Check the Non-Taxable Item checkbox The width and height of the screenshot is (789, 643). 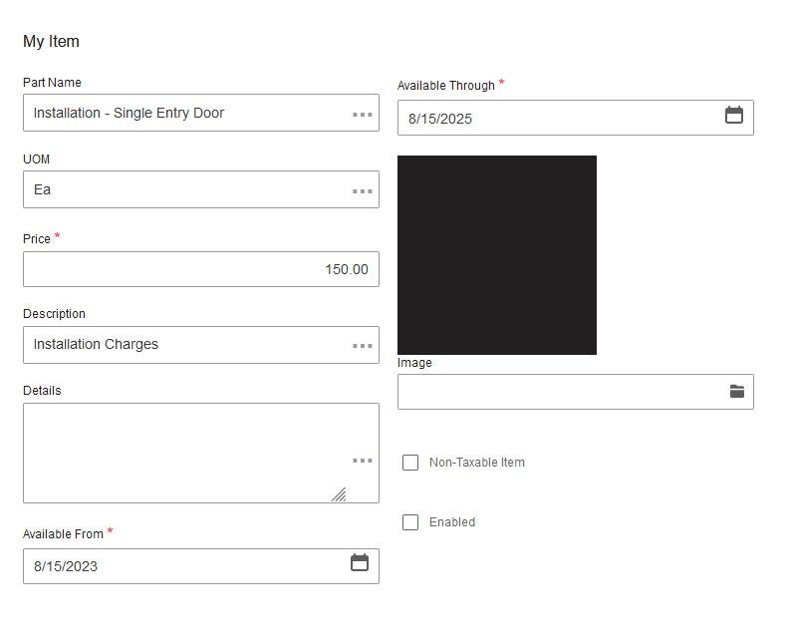point(410,463)
